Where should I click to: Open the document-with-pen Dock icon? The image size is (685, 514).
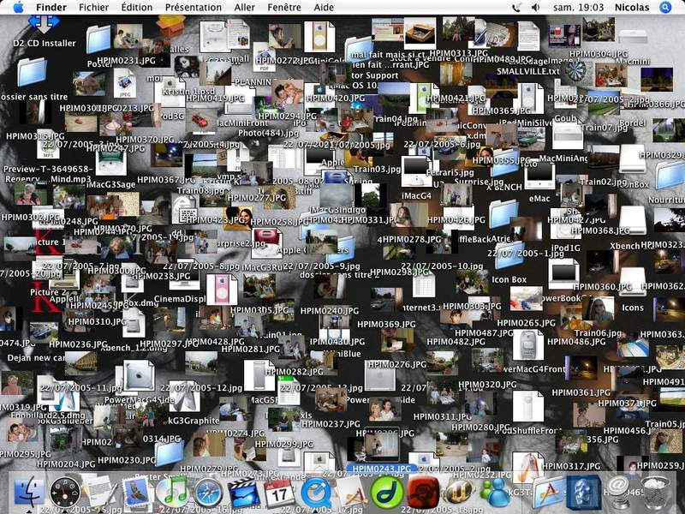(101, 492)
